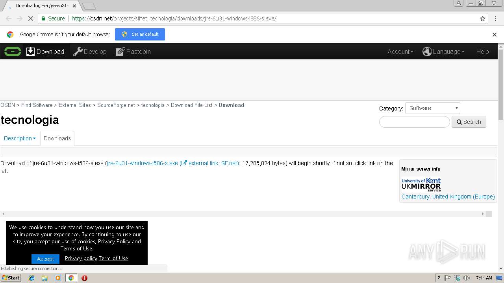Image resolution: width=504 pixels, height=283 pixels.
Task: Open the Help page link
Action: pos(482,51)
